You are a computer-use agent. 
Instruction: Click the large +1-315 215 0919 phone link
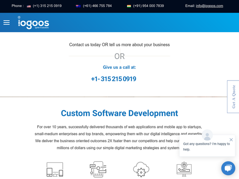pos(114,79)
